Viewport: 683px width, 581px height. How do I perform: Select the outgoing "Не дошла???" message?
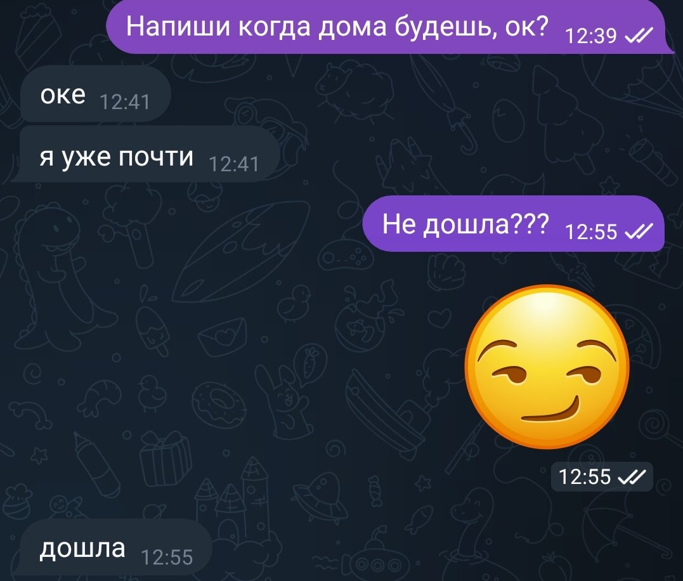tap(514, 223)
